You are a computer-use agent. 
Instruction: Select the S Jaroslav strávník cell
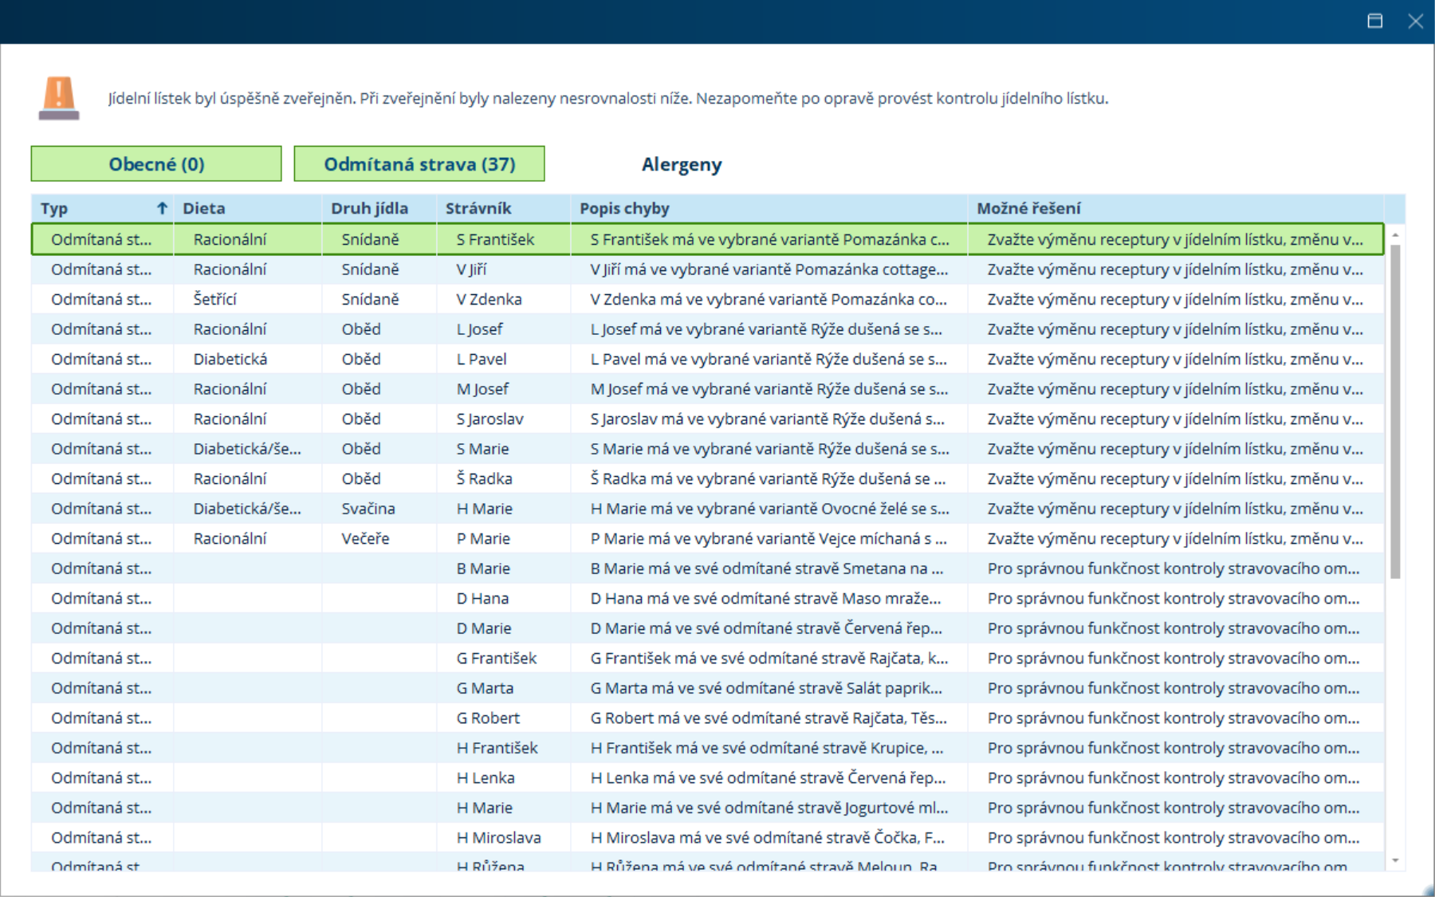pyautogui.click(x=504, y=419)
